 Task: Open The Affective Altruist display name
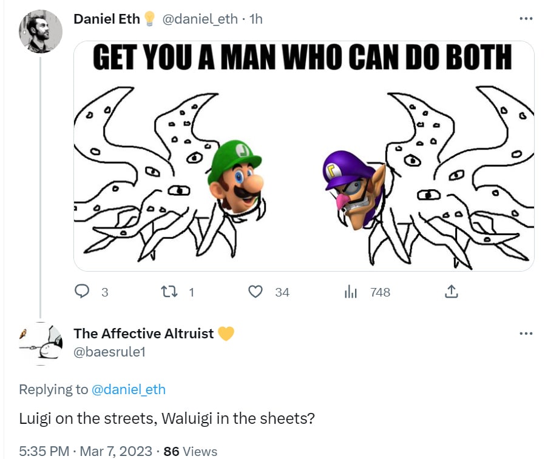click(x=143, y=333)
